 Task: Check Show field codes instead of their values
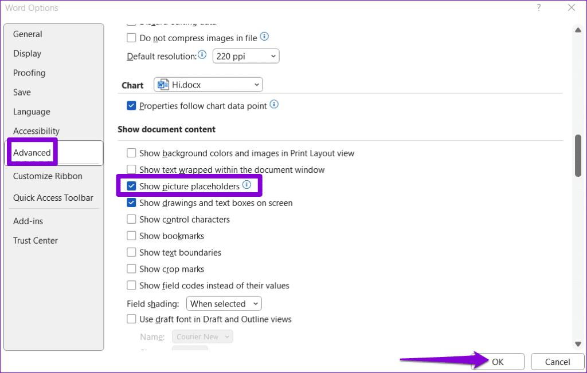tap(131, 285)
